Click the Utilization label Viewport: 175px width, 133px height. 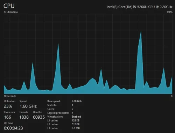click(x=9, y=101)
